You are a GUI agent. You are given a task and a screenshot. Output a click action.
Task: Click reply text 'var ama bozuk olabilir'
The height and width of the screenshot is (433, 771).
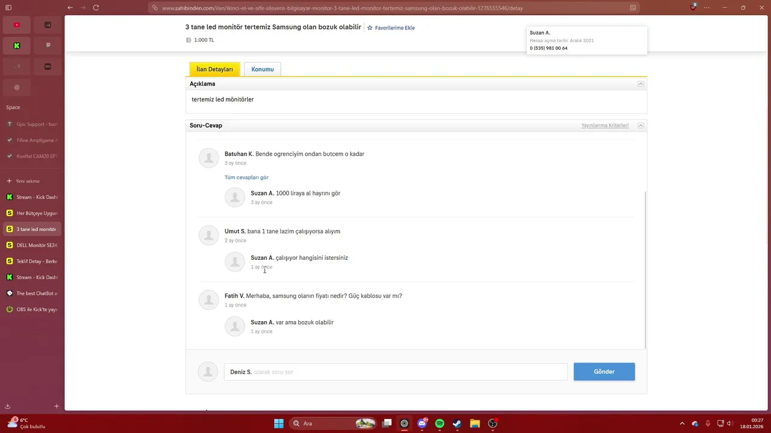(305, 322)
